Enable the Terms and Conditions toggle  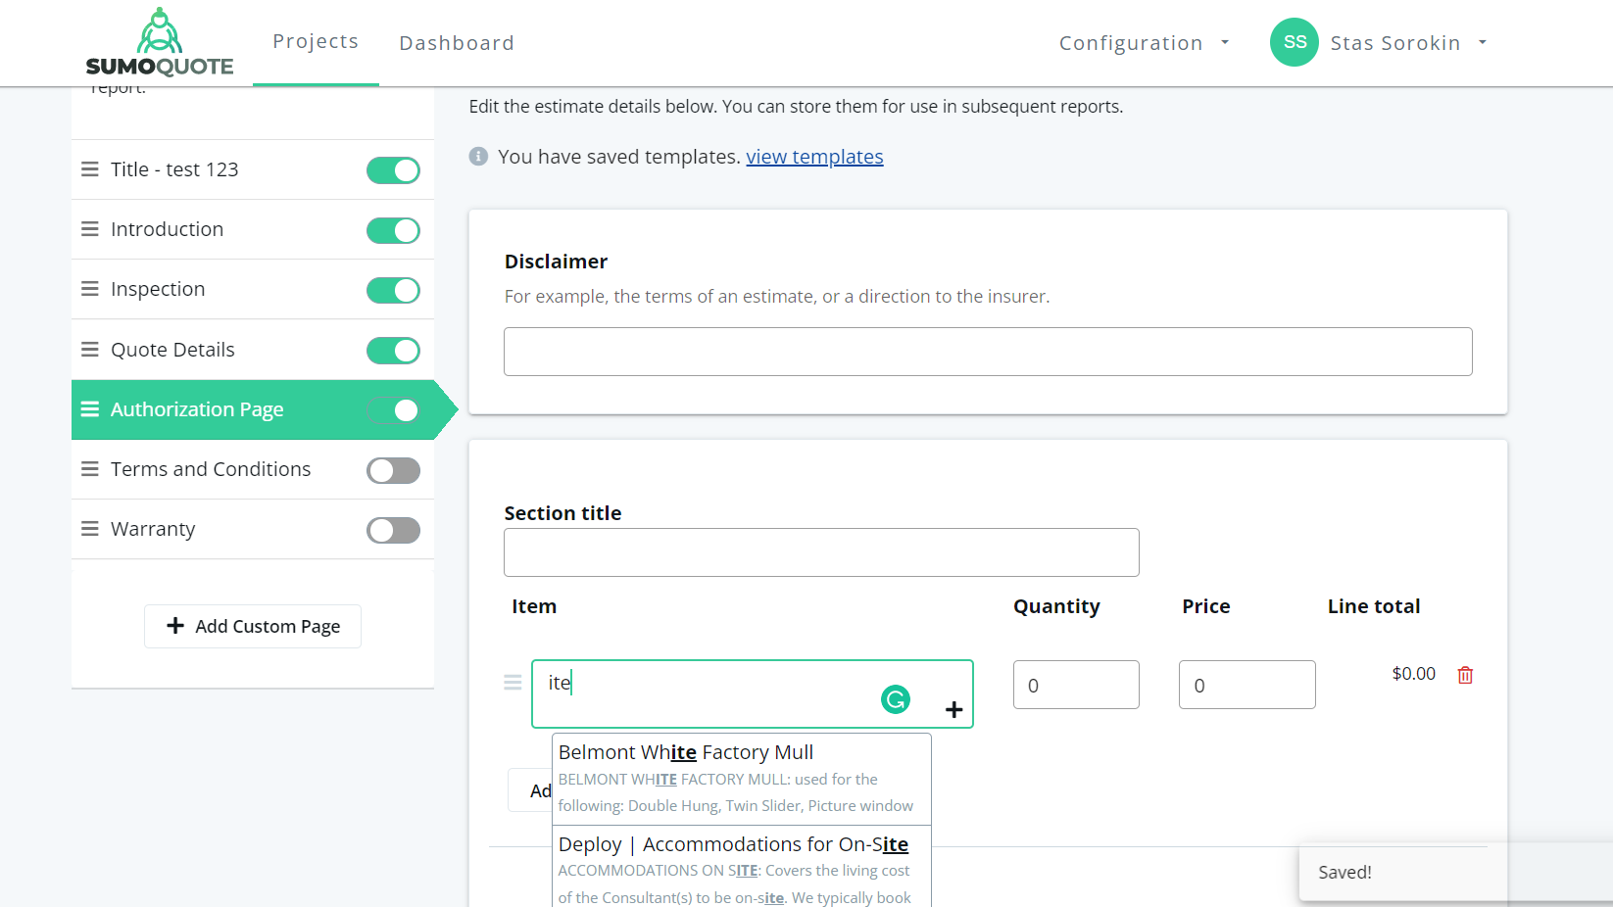click(393, 470)
